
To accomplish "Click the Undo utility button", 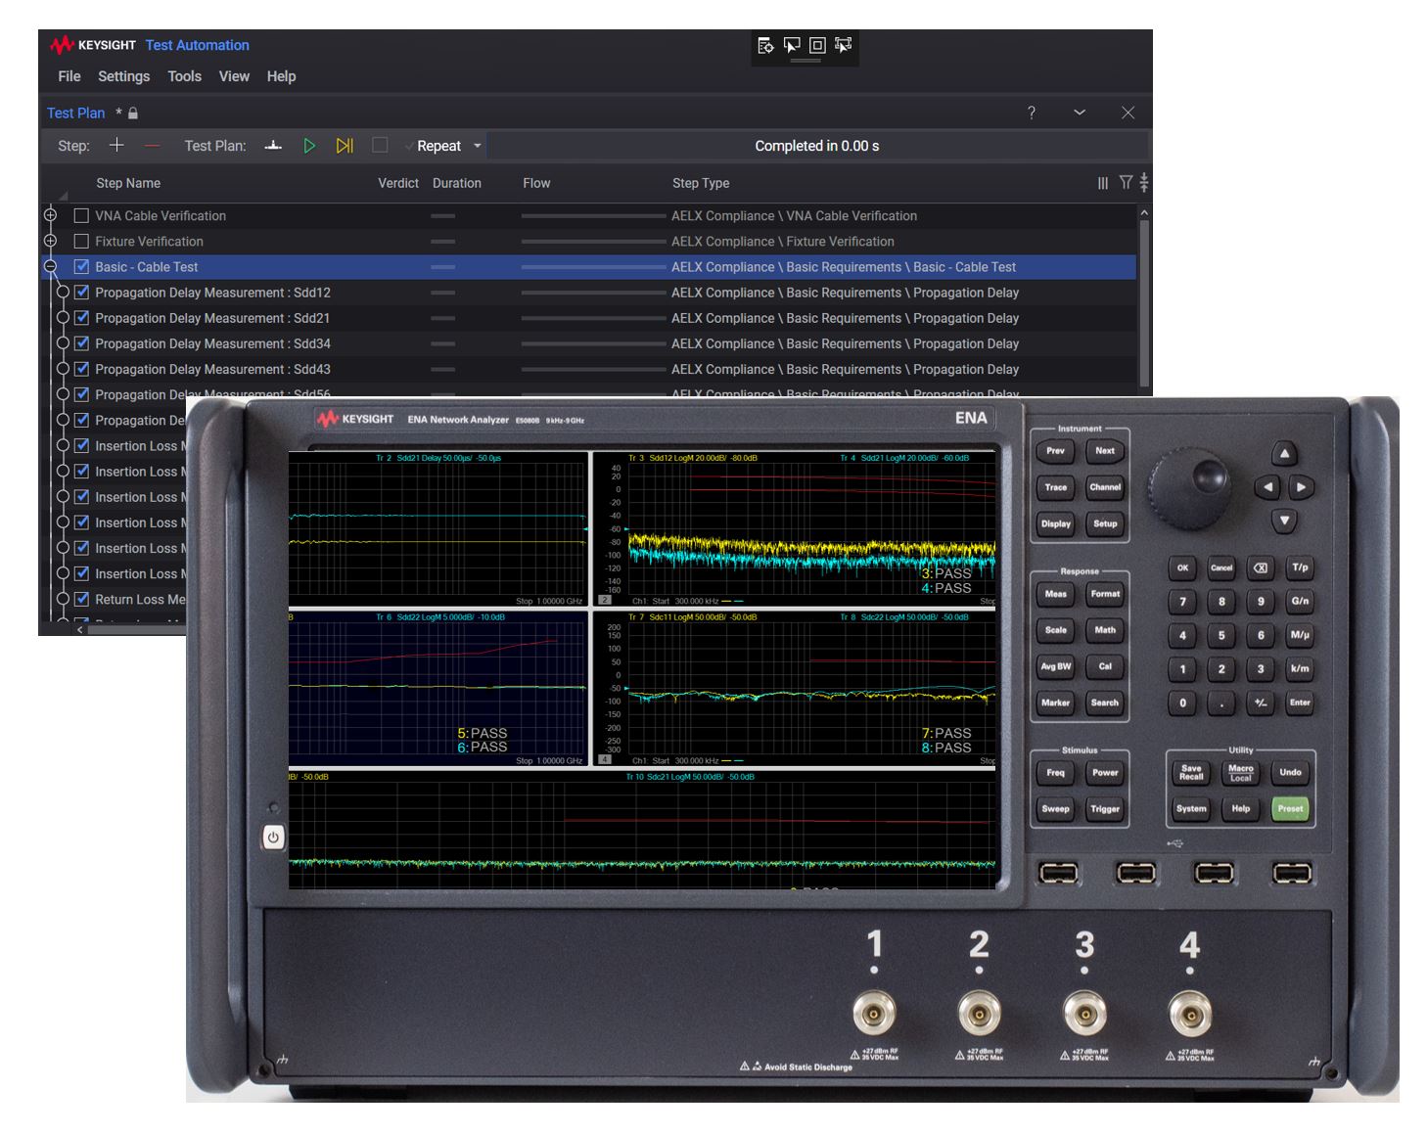I will [x=1290, y=772].
